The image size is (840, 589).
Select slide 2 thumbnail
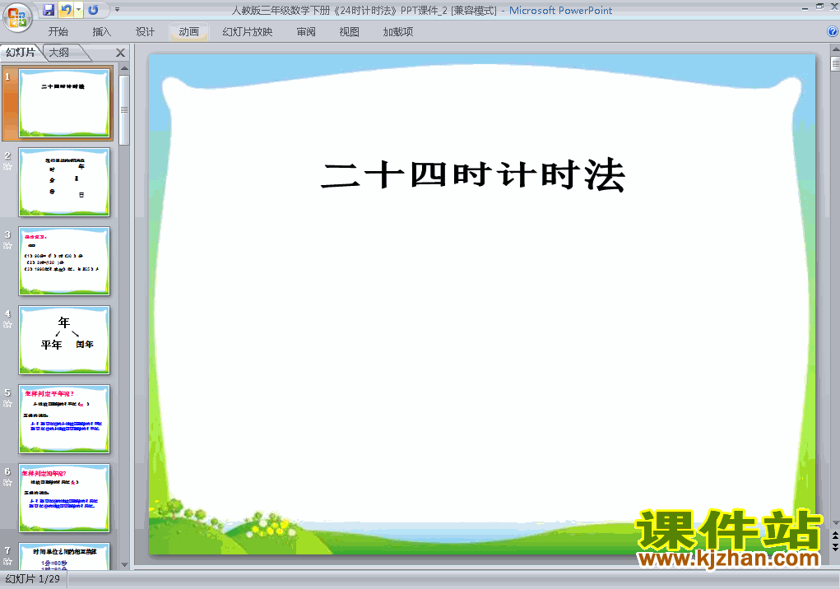(x=64, y=182)
